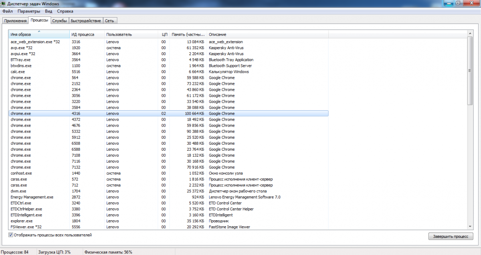Select highlighted chrome.exe with PID 4316
Image resolution: width=481 pixels, height=255 pixels.
pos(168,114)
